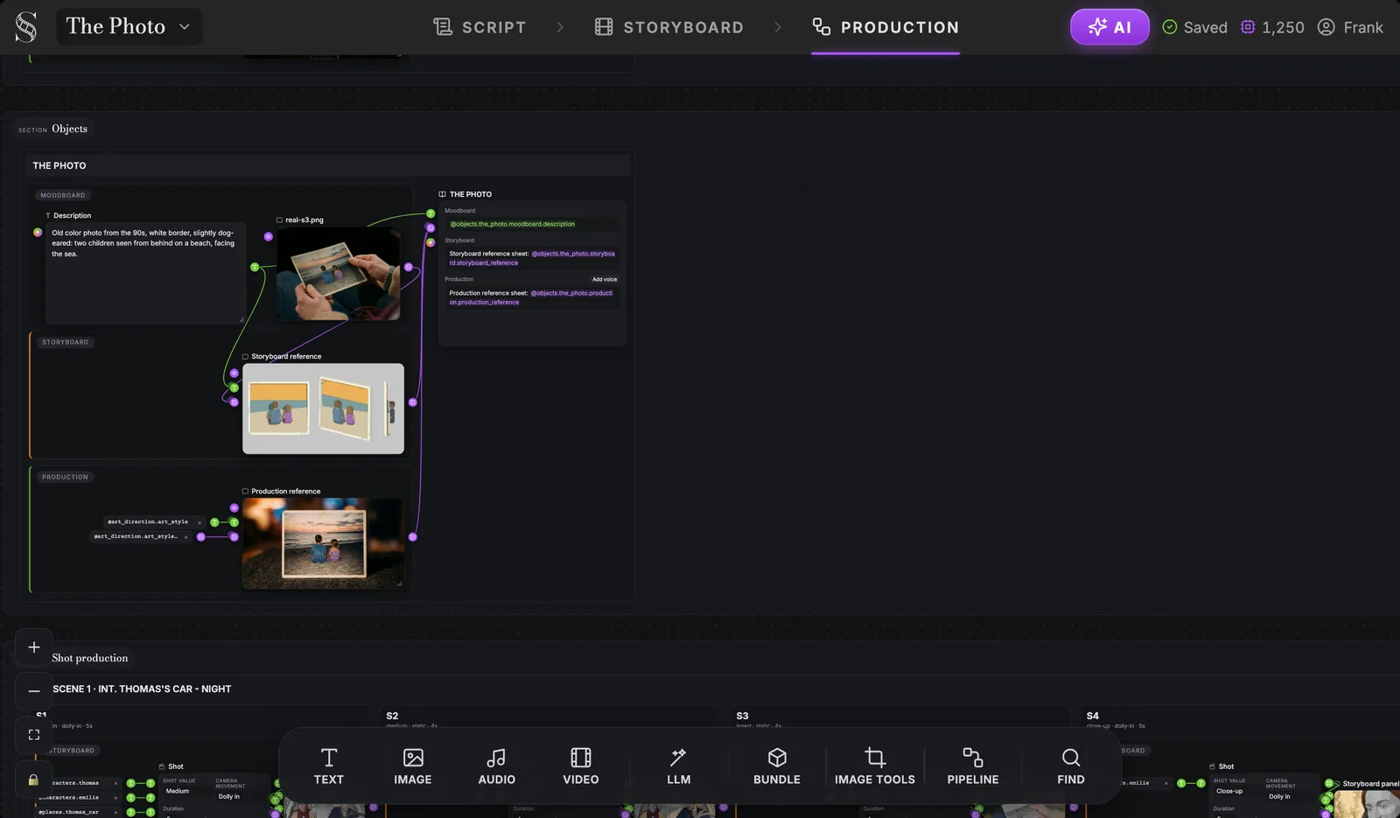Open Frank's user account menu
This screenshot has width=1400, height=818.
[x=1350, y=27]
